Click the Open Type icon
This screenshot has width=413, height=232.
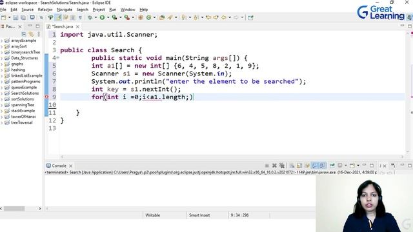pos(162,17)
